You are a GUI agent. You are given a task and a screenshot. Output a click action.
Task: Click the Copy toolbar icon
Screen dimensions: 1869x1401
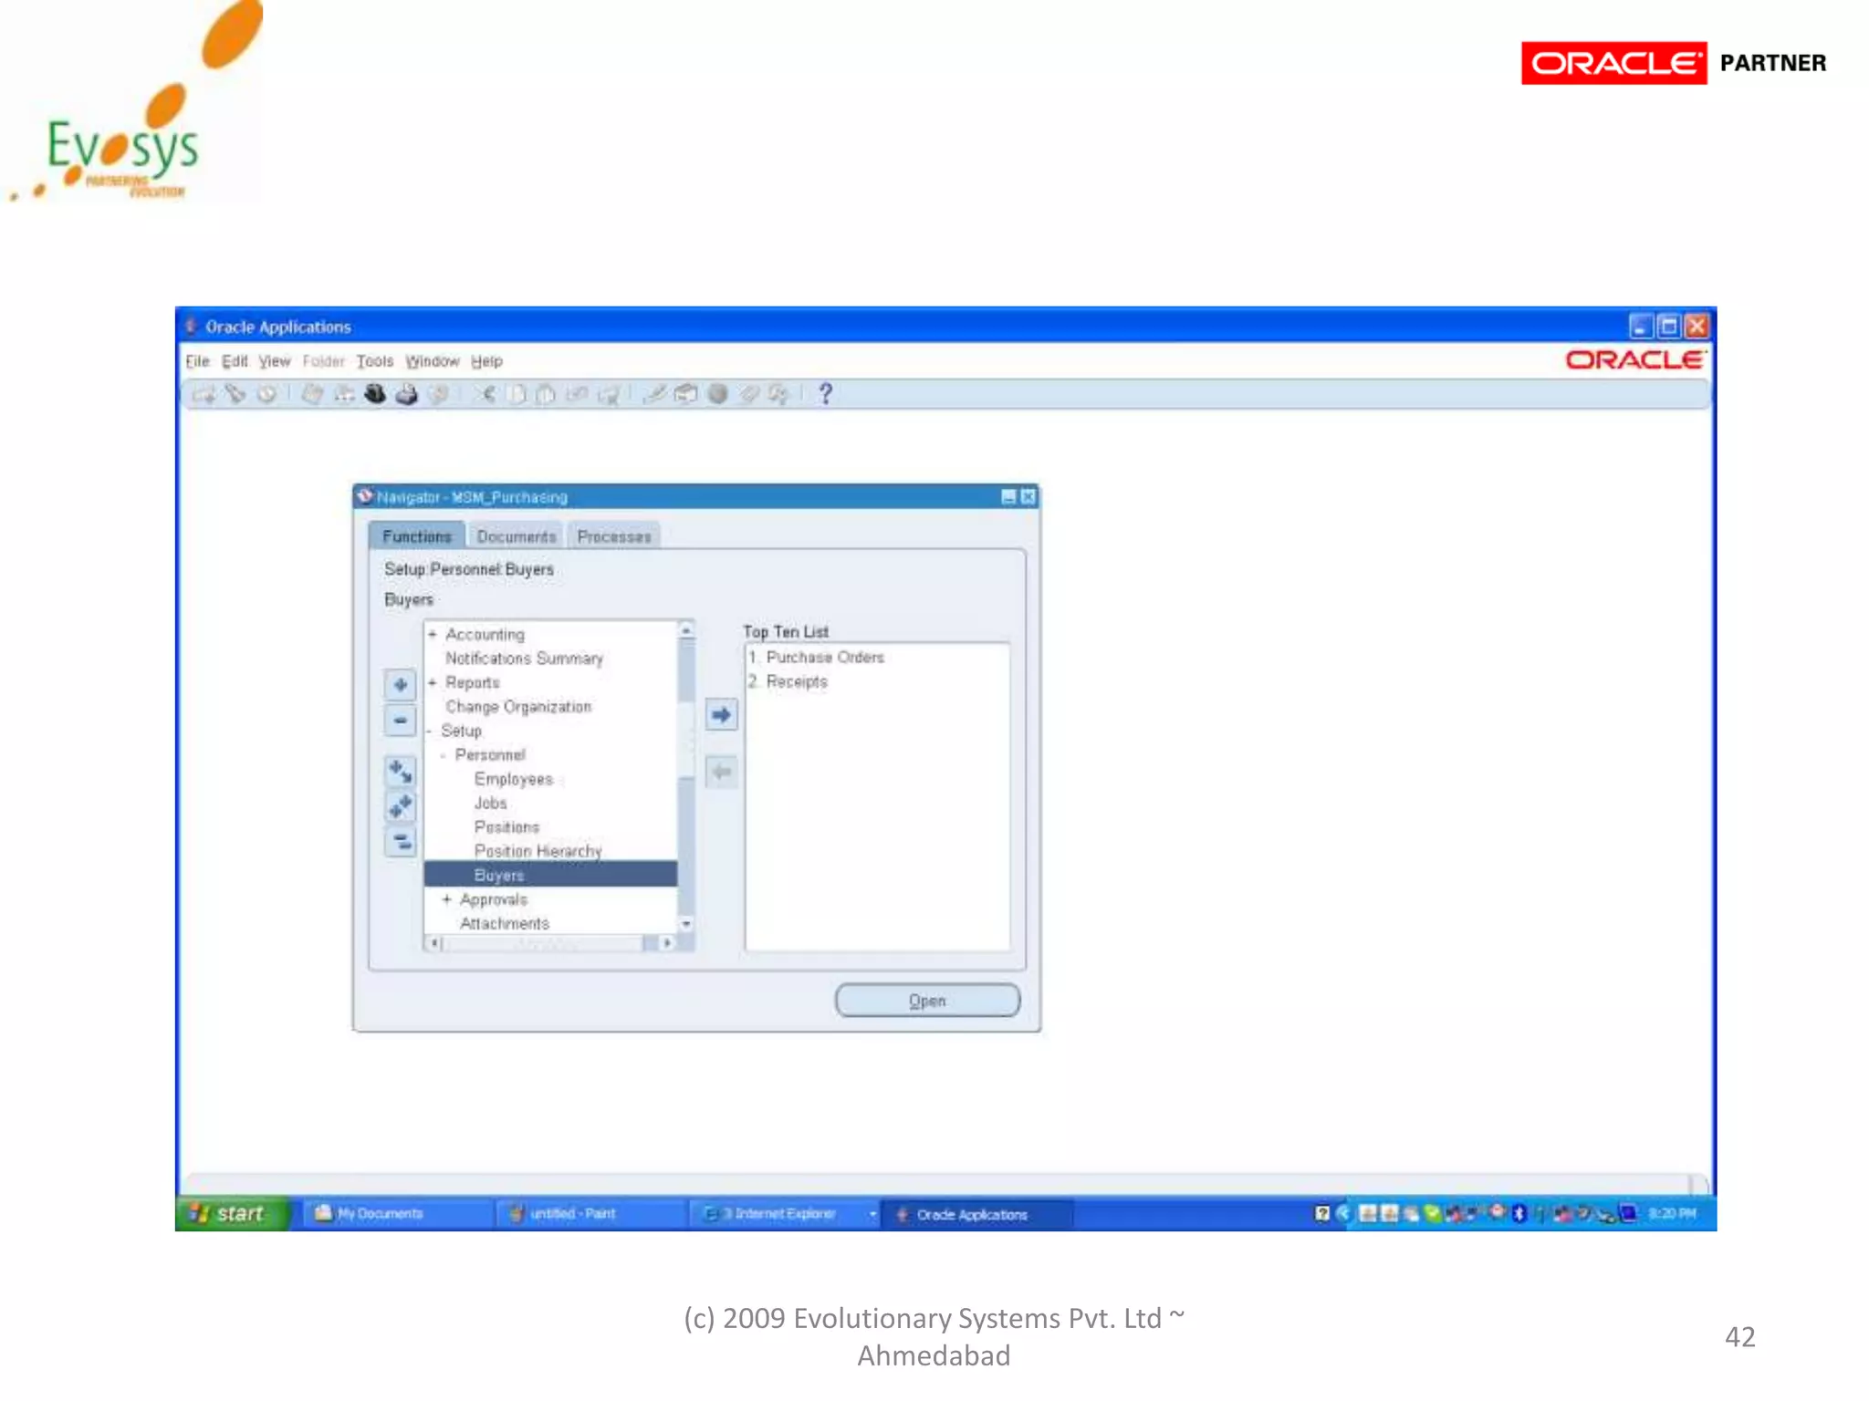516,394
